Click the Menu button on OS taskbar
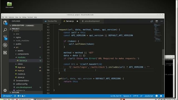 [x=4, y=99]
